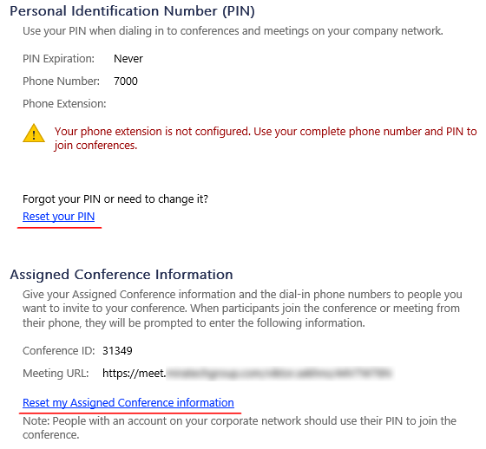Click the Use your PIN when dialing description
Screen dimensions: 486x449
(x=233, y=31)
